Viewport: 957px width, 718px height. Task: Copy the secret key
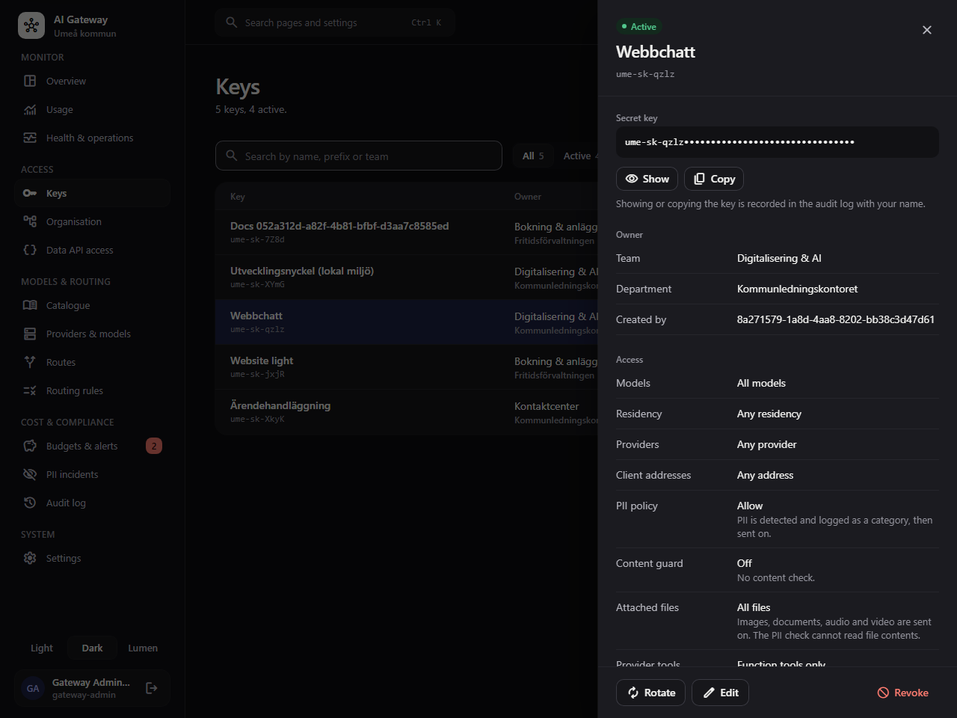pyautogui.click(x=714, y=179)
